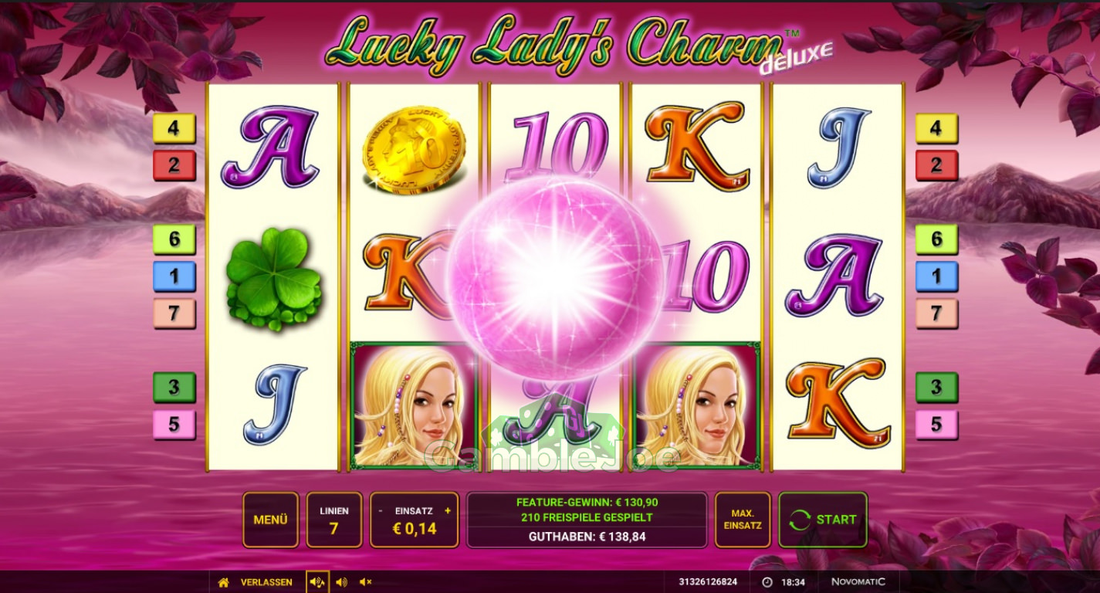This screenshot has height=593, width=1100.
Task: Click the gold coin scatter symbol
Action: [414, 151]
